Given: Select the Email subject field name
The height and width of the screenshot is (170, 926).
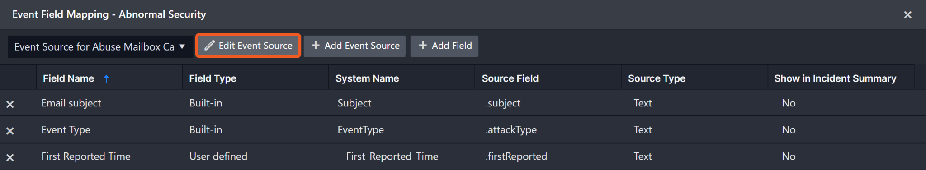Looking at the screenshot, I should click(x=71, y=103).
